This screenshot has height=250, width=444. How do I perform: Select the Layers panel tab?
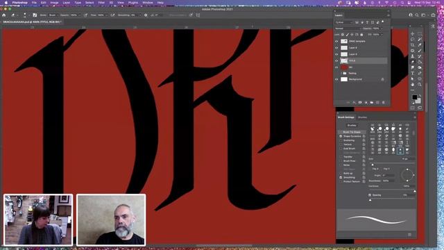(339, 15)
